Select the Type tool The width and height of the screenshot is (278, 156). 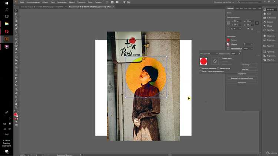(x=16, y=32)
